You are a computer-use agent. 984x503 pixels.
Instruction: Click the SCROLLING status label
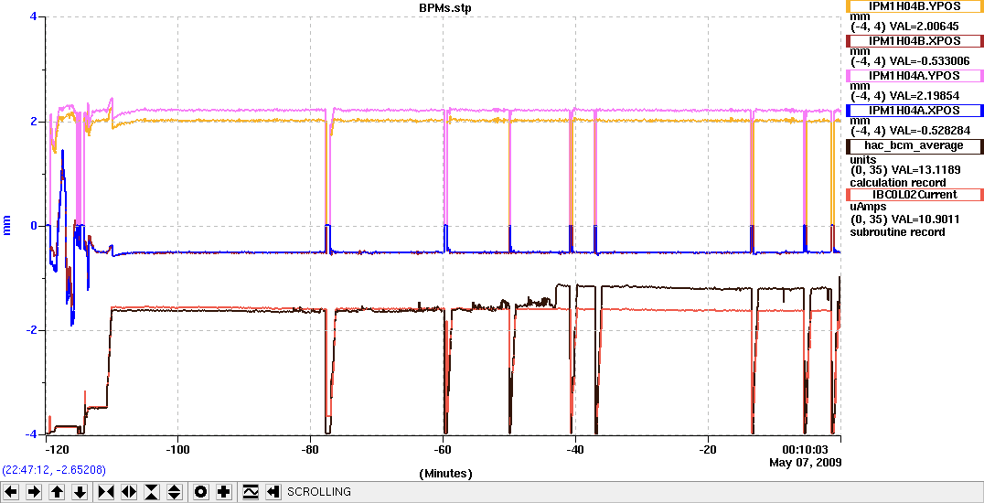click(x=319, y=492)
